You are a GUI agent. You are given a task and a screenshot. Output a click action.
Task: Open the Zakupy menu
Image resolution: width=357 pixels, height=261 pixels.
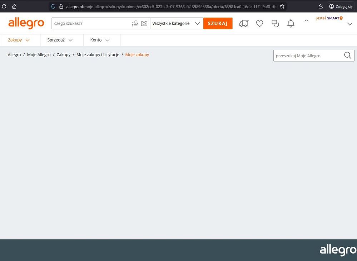tap(19, 40)
